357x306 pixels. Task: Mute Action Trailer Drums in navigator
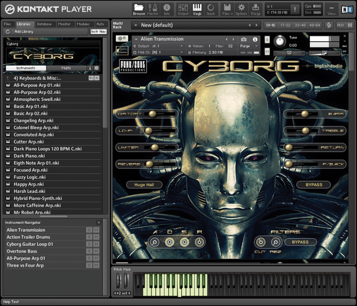tap(96, 237)
